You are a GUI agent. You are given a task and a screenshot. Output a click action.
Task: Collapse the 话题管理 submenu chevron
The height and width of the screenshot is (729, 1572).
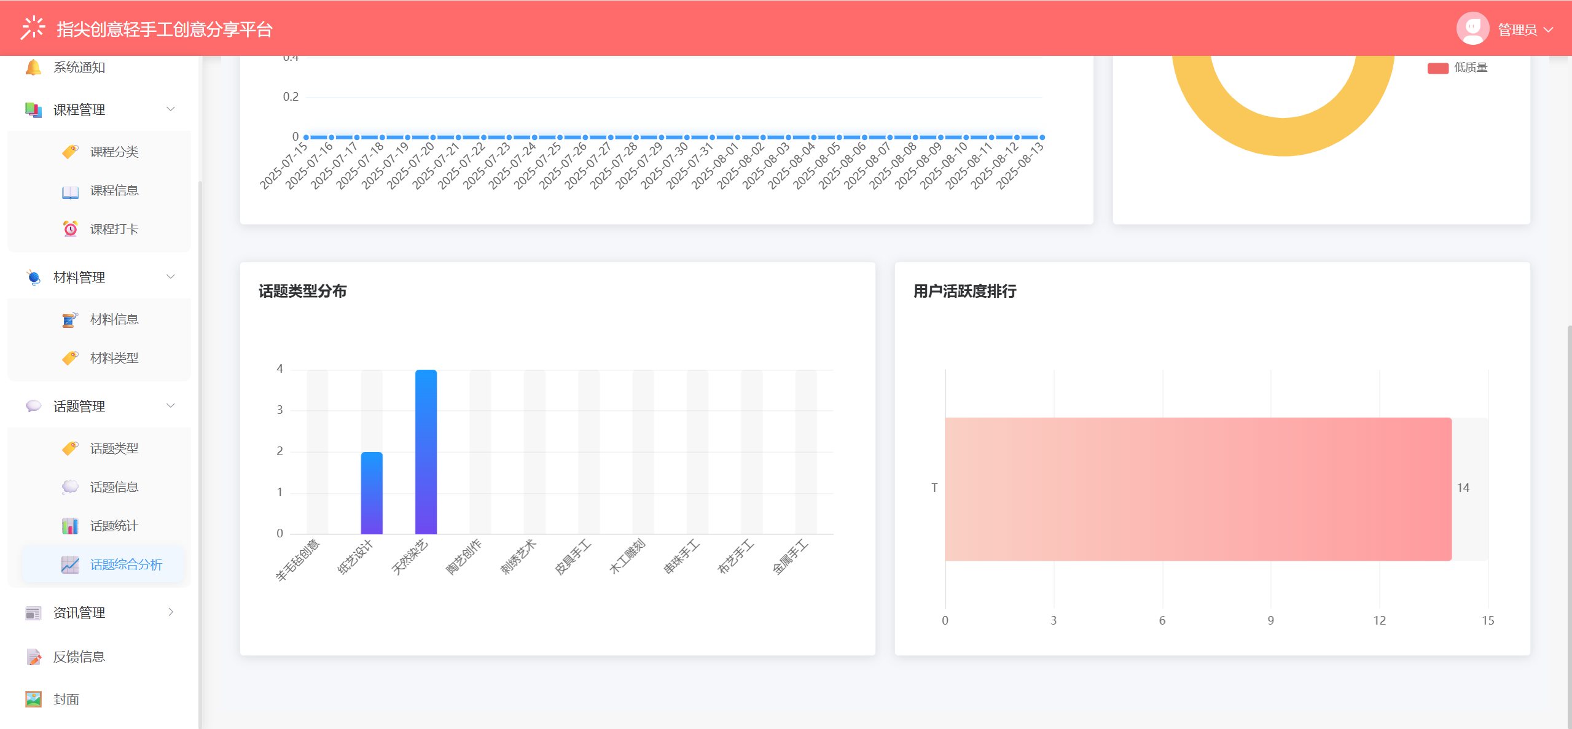[171, 406]
